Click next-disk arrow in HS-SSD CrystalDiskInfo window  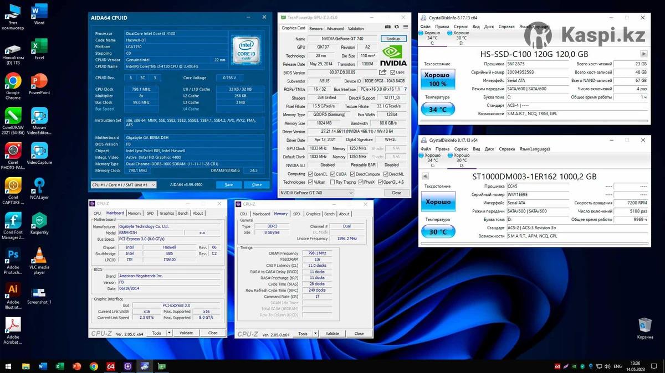click(643, 54)
